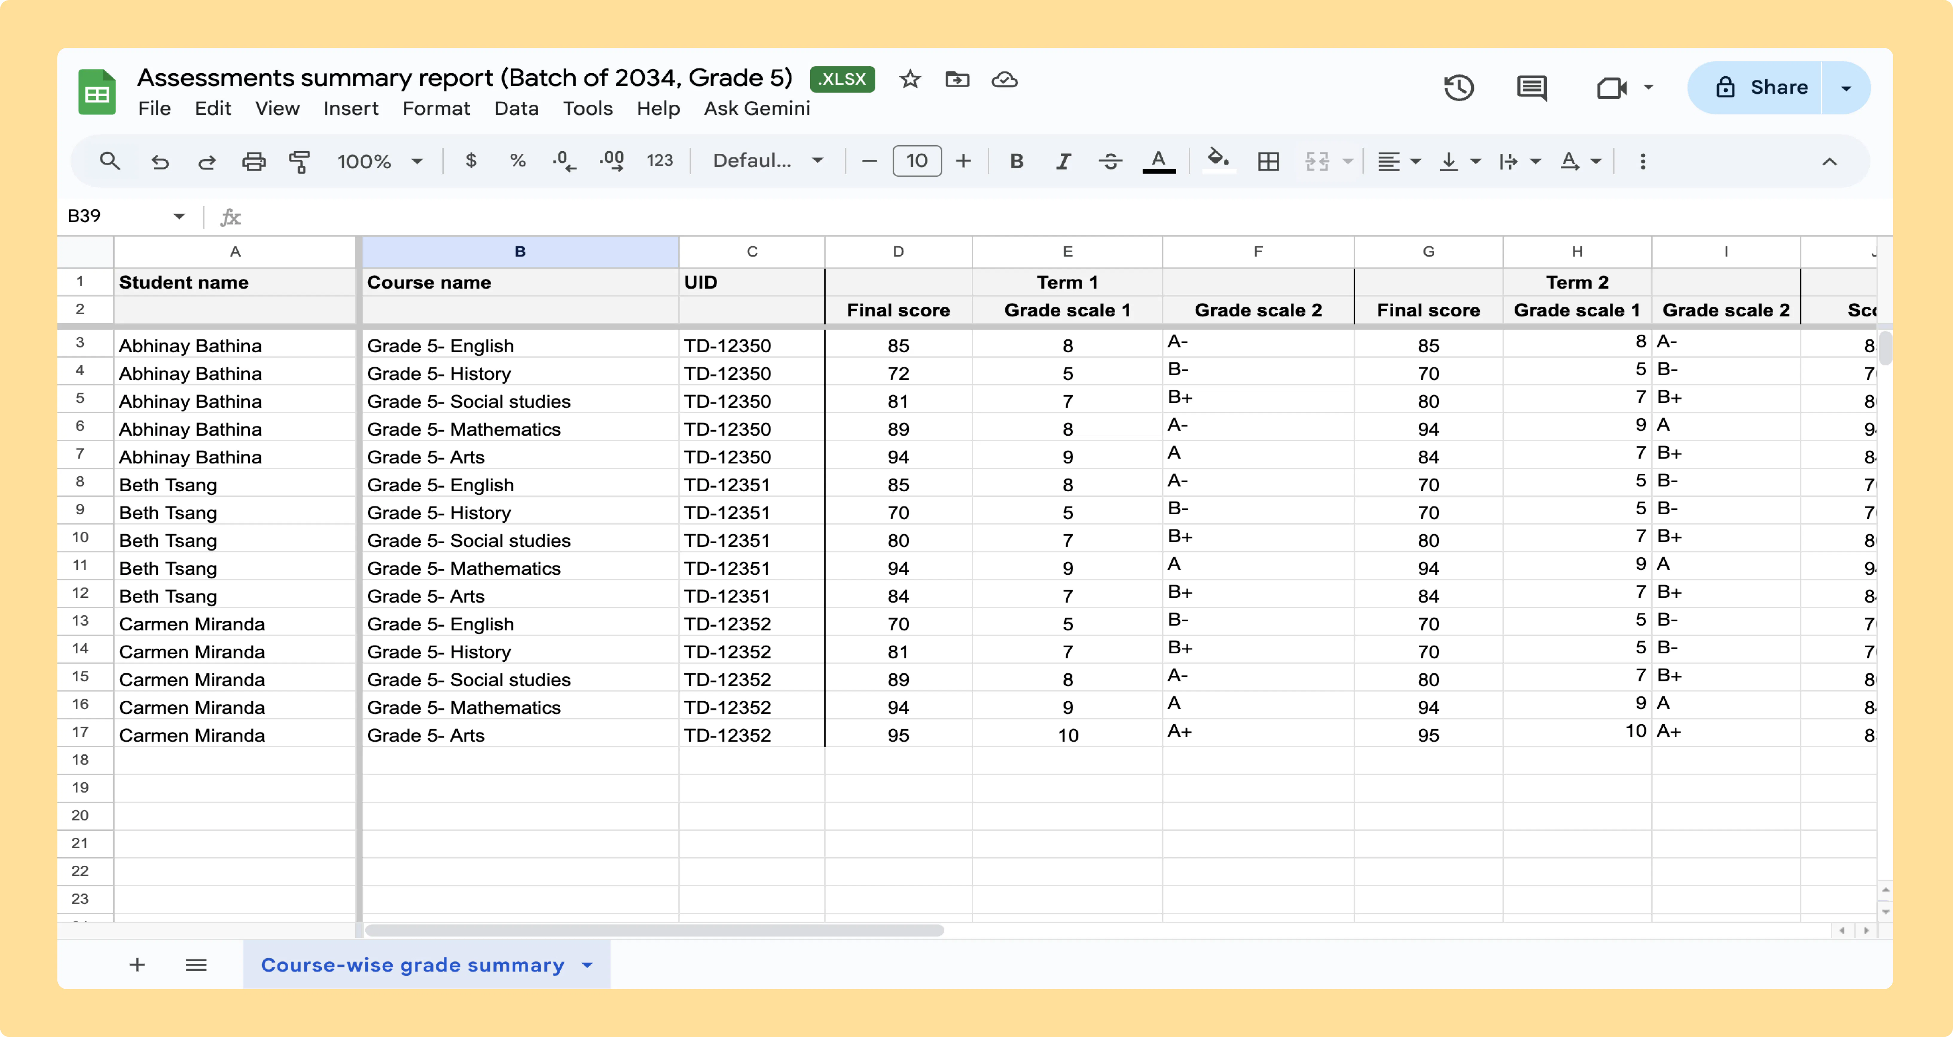
Task: Toggle italic formatting
Action: [x=1064, y=161]
